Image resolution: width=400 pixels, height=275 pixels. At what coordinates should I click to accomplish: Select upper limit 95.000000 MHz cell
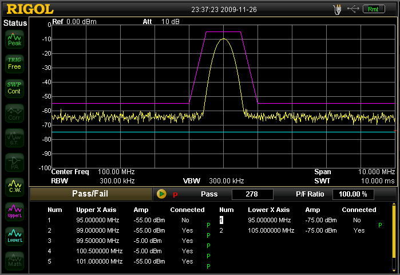(98, 220)
